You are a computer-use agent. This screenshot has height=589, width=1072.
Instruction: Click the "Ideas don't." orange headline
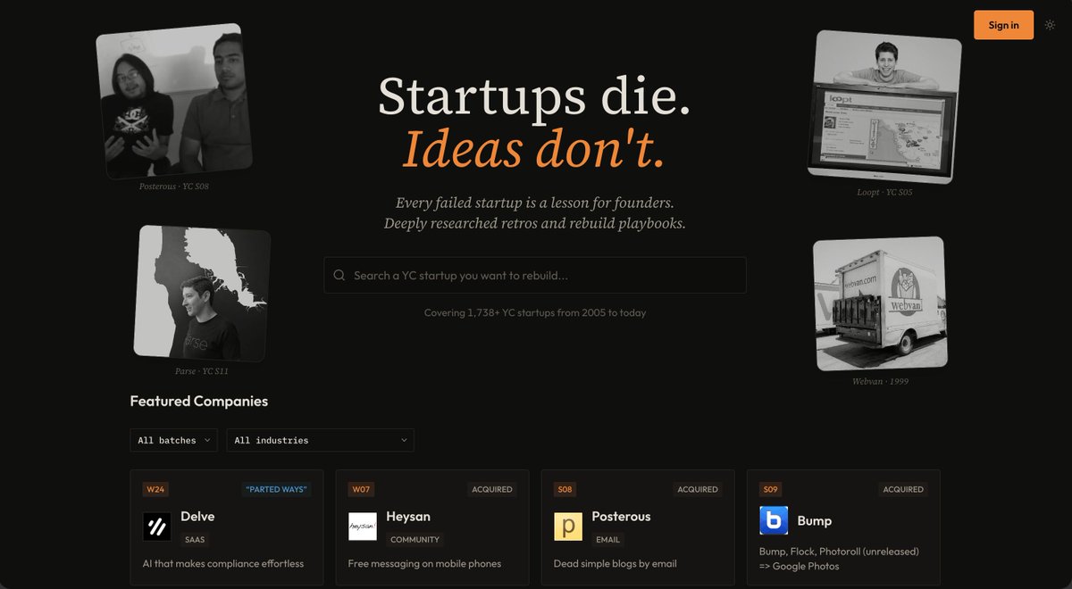point(535,148)
